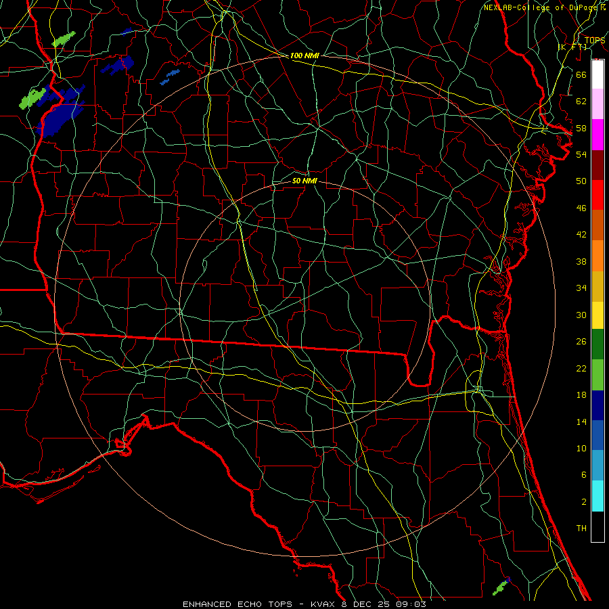
Task: Pick the magenta swatch in the legend
Action: (597, 135)
